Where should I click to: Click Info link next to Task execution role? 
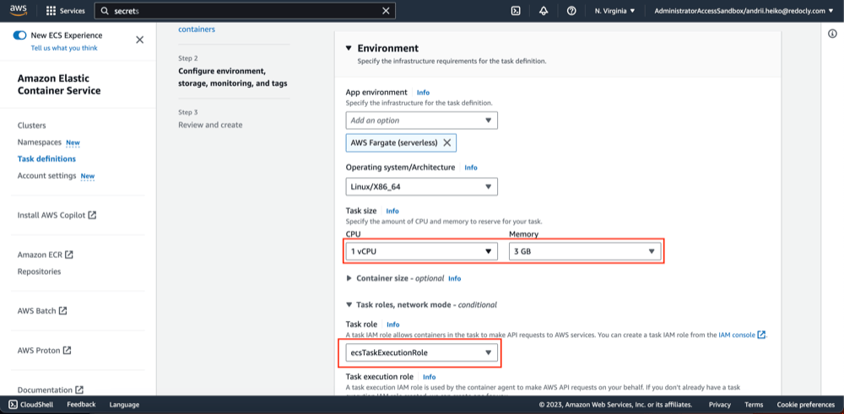tap(429, 377)
